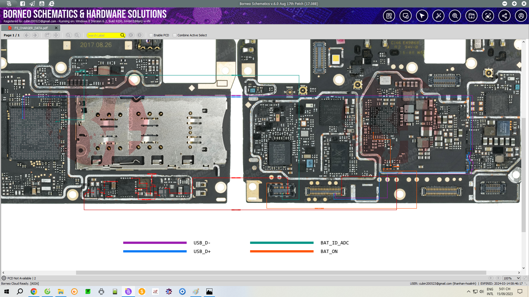This screenshot has width=529, height=297.
Task: Open the Telegram icon in title bar
Action: pos(32,4)
